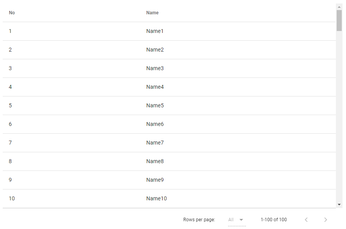The width and height of the screenshot is (346, 229).
Task: Open the Rows per page dropdown
Action: click(x=236, y=220)
